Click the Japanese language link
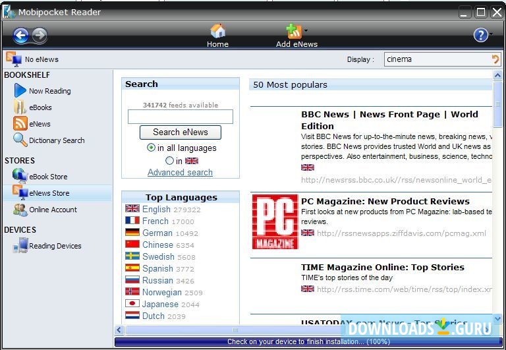 [160, 304]
